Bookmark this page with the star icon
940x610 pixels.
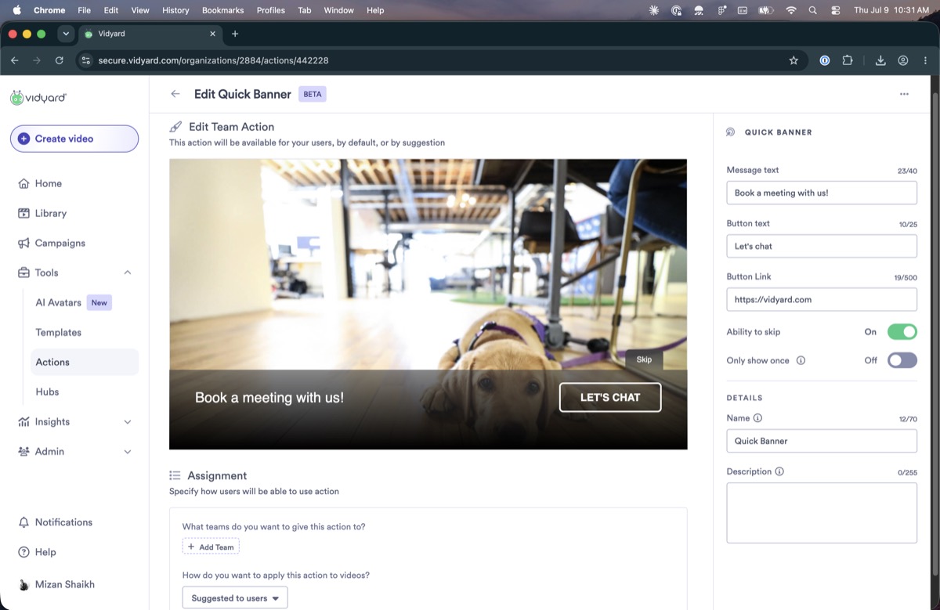click(x=794, y=60)
